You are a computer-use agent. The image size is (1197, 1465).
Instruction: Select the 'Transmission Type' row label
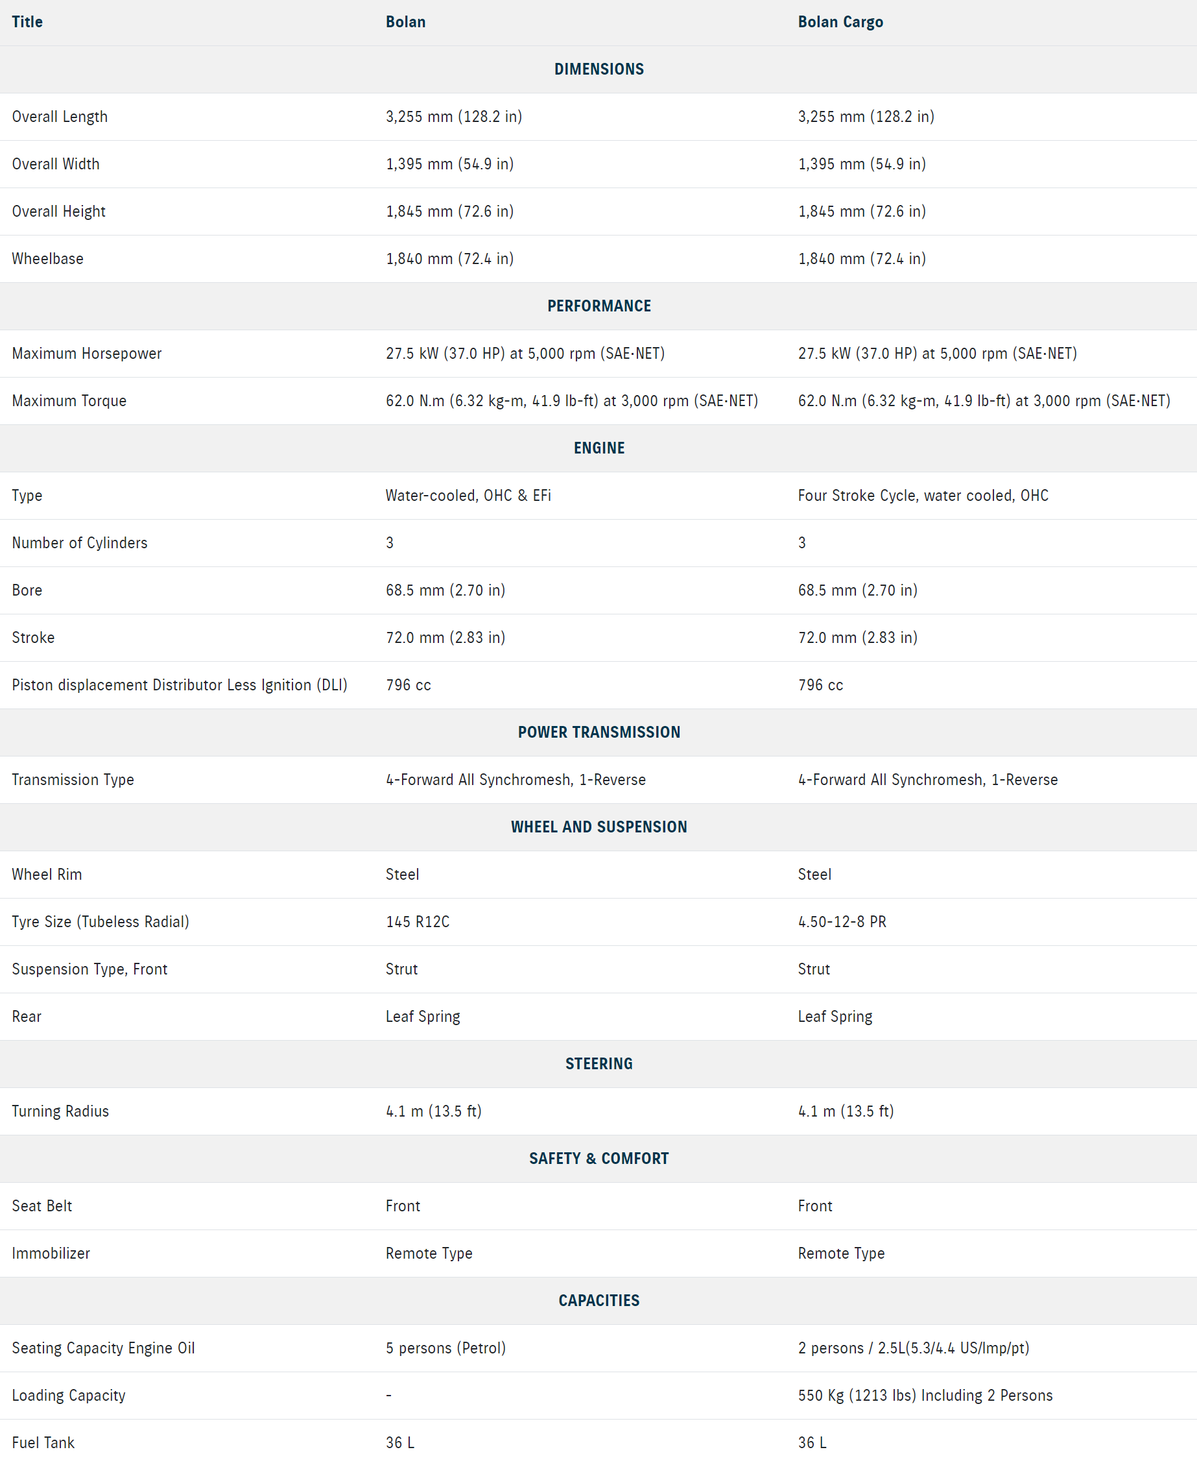point(73,779)
